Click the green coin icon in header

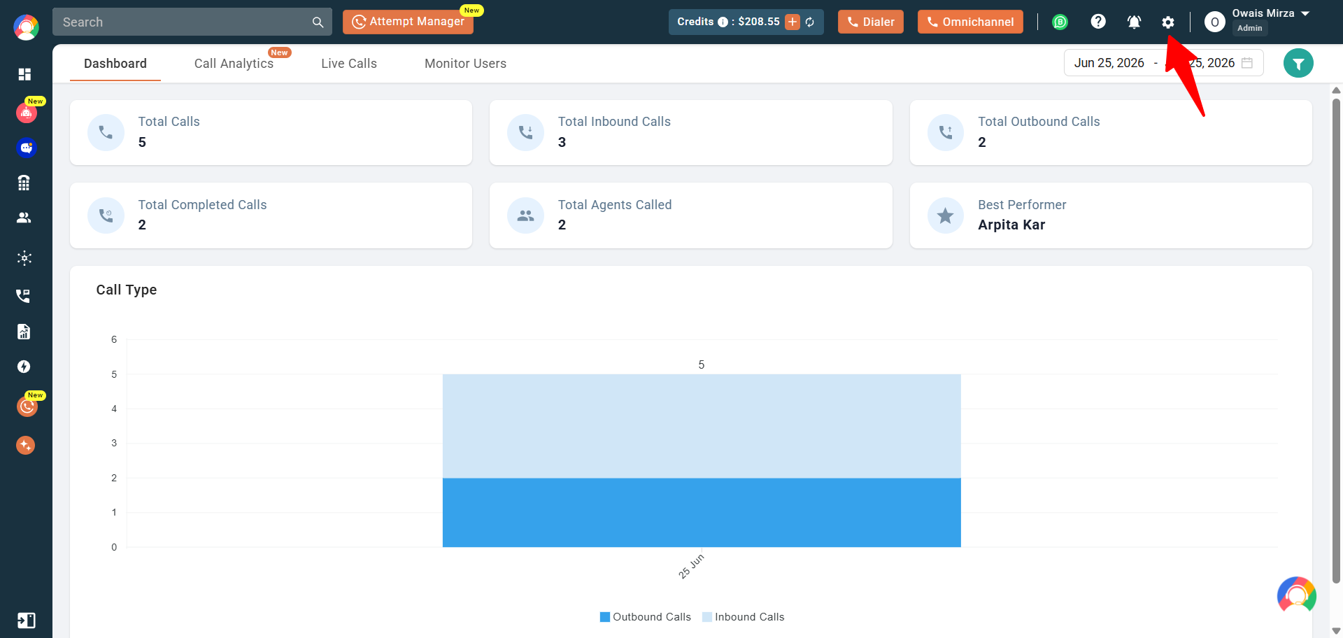(1060, 22)
